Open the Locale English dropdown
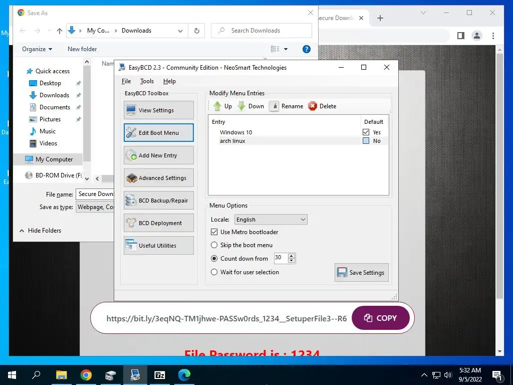 point(271,220)
